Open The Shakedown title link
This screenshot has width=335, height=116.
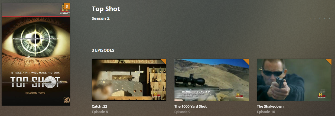coord(270,107)
